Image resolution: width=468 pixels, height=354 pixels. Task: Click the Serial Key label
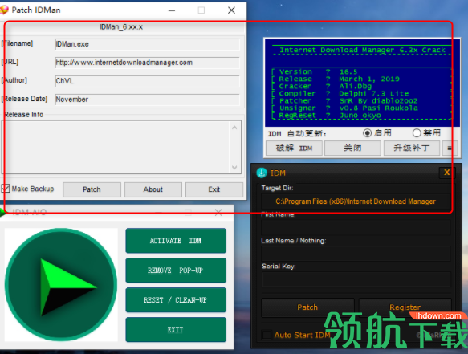pyautogui.click(x=279, y=267)
